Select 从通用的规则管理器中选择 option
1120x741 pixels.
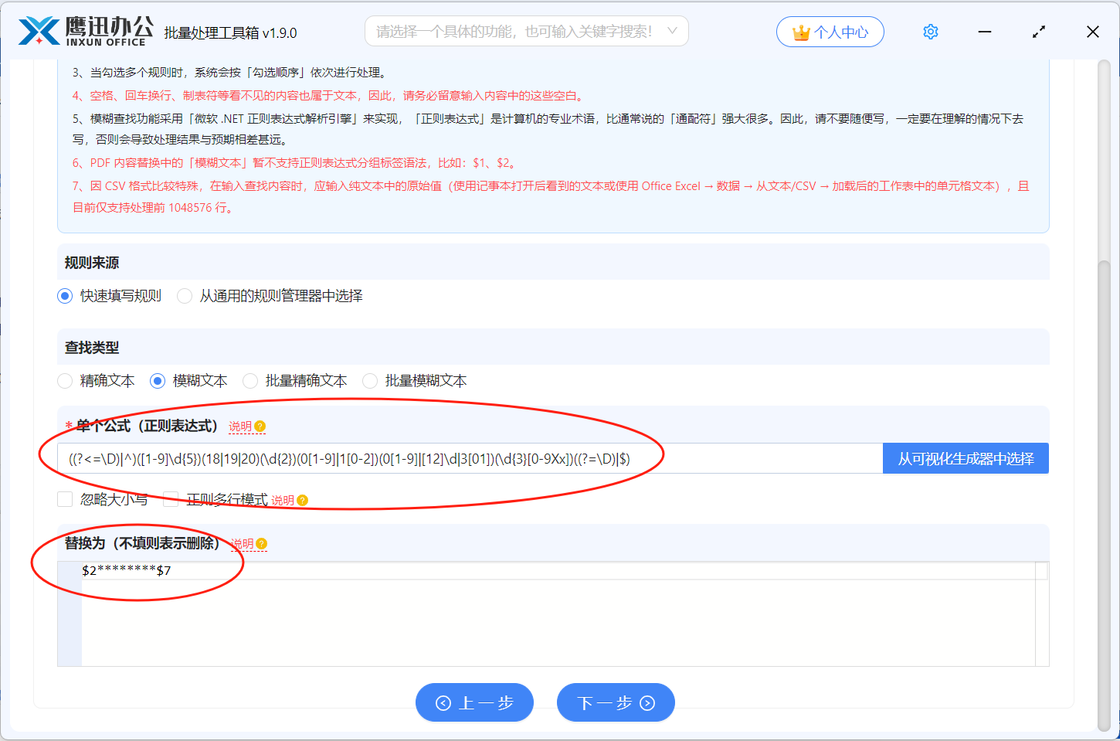tap(184, 295)
